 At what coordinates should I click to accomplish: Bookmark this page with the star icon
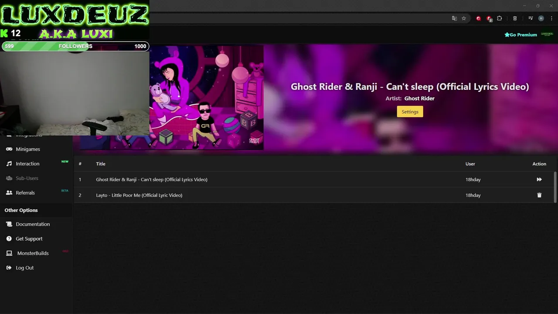(x=464, y=18)
